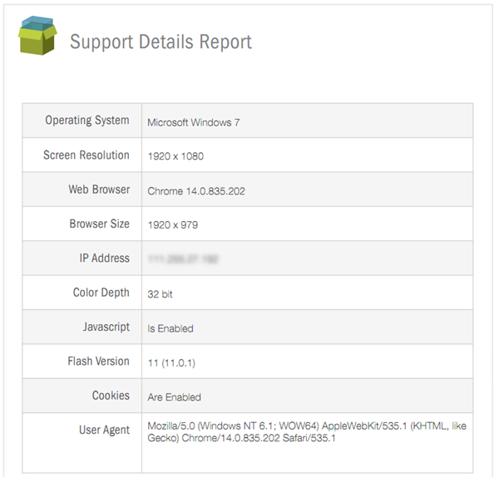Click the Chrome 14.0.835.202 browser value
Screen dimensions: 499x477
196,191
